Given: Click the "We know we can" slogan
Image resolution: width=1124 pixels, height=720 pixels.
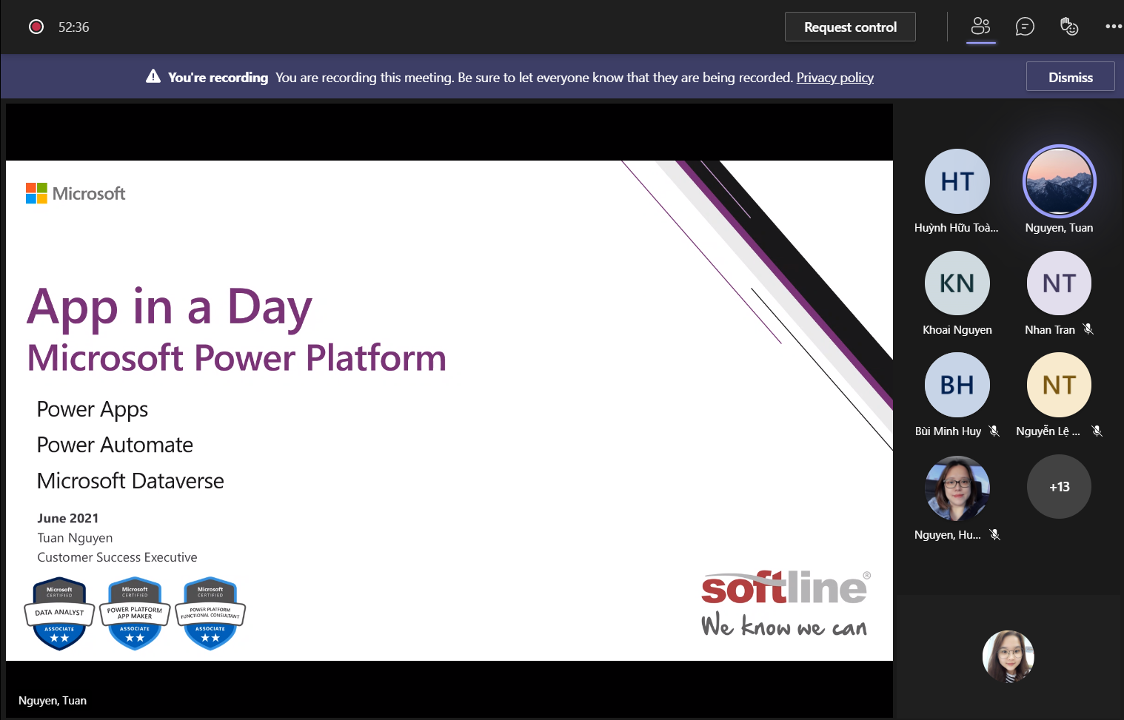Looking at the screenshot, I should [784, 626].
